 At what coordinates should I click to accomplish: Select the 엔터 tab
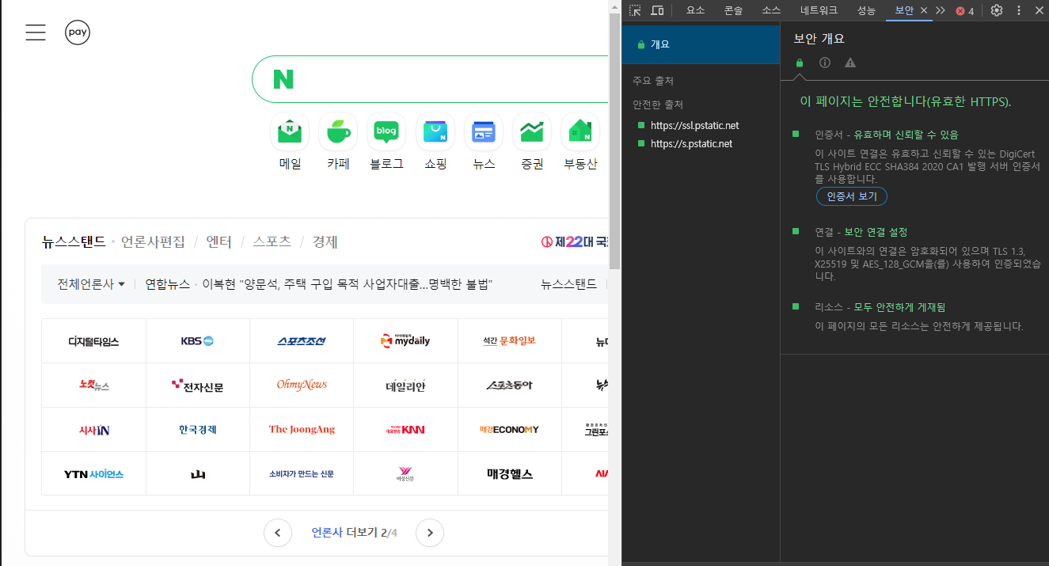pyautogui.click(x=219, y=241)
